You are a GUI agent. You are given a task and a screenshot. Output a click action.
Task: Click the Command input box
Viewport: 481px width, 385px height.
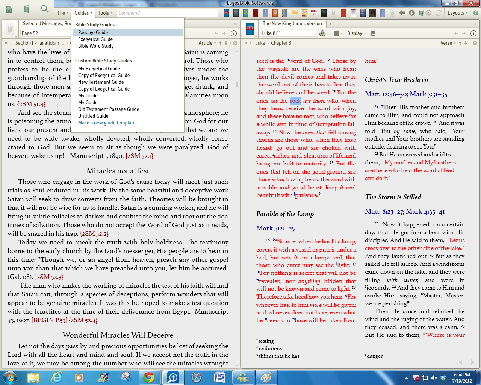click(167, 13)
